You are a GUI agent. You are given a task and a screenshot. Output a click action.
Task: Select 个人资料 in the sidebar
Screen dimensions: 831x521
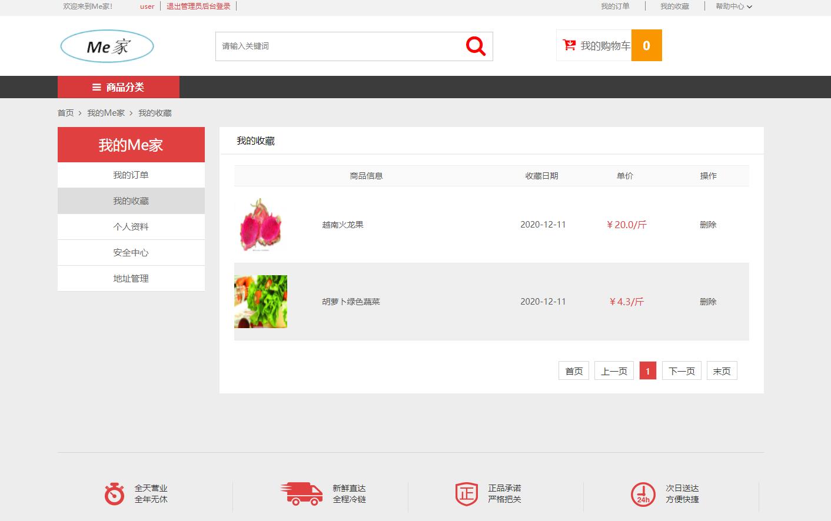coord(131,226)
